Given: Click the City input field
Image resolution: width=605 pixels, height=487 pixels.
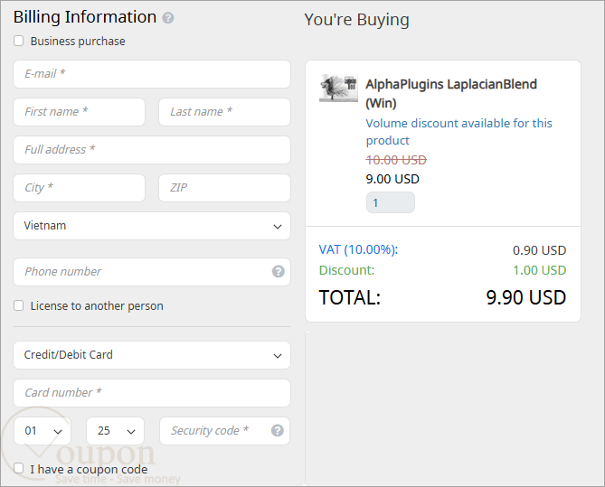Looking at the screenshot, I should point(79,188).
